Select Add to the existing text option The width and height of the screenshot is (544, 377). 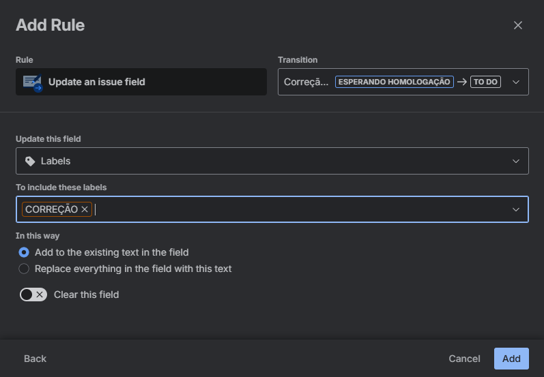click(x=24, y=252)
